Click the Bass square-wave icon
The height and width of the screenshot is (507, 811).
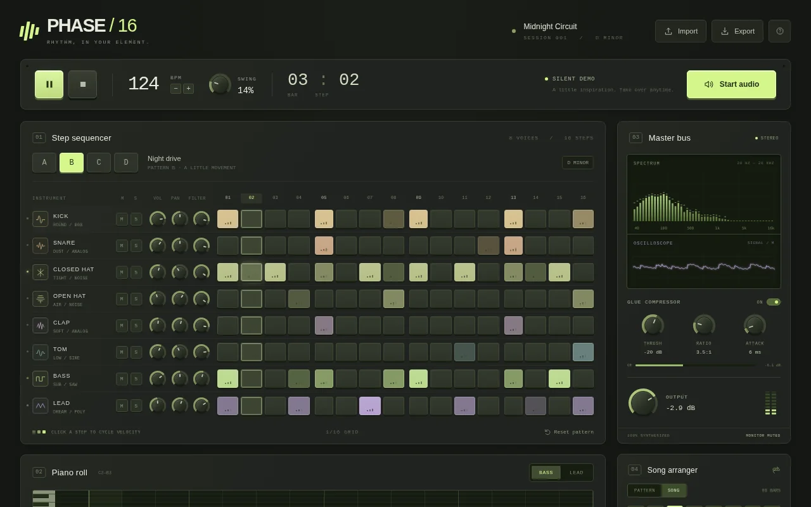[41, 379]
